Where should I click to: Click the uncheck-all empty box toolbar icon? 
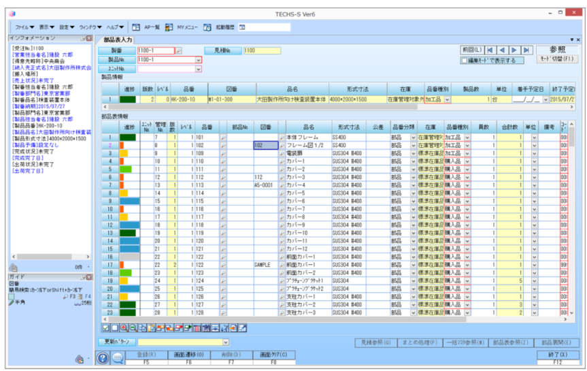115,328
